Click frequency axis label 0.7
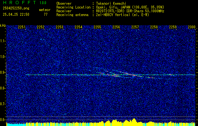 [3, 104]
